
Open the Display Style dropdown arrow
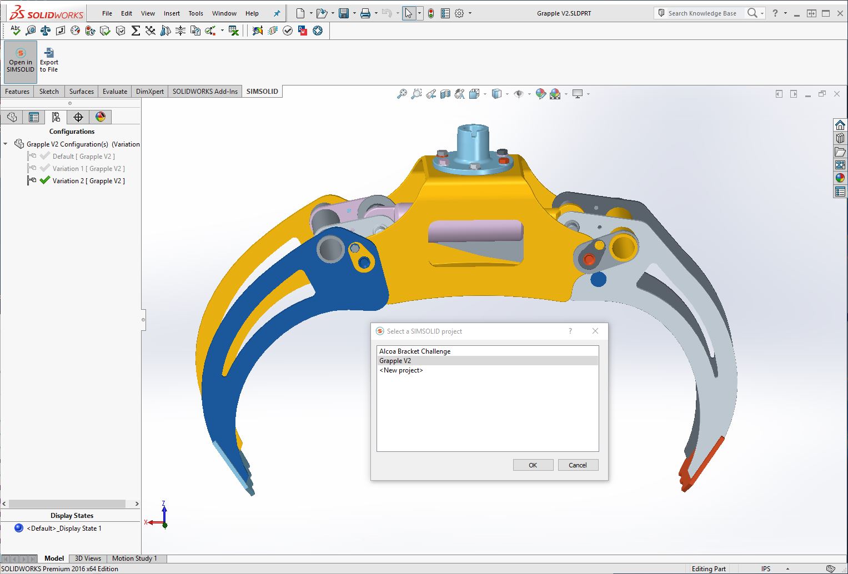click(x=506, y=94)
